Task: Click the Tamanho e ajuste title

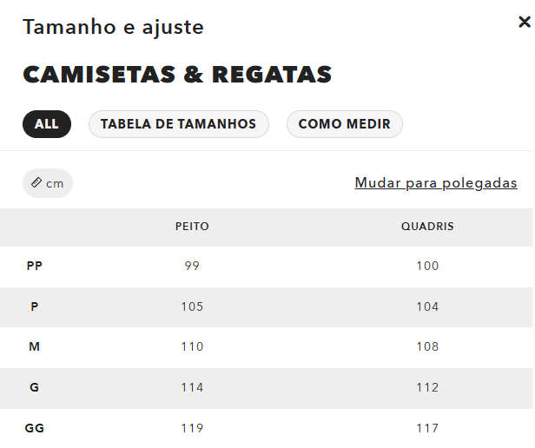Action: tap(113, 27)
